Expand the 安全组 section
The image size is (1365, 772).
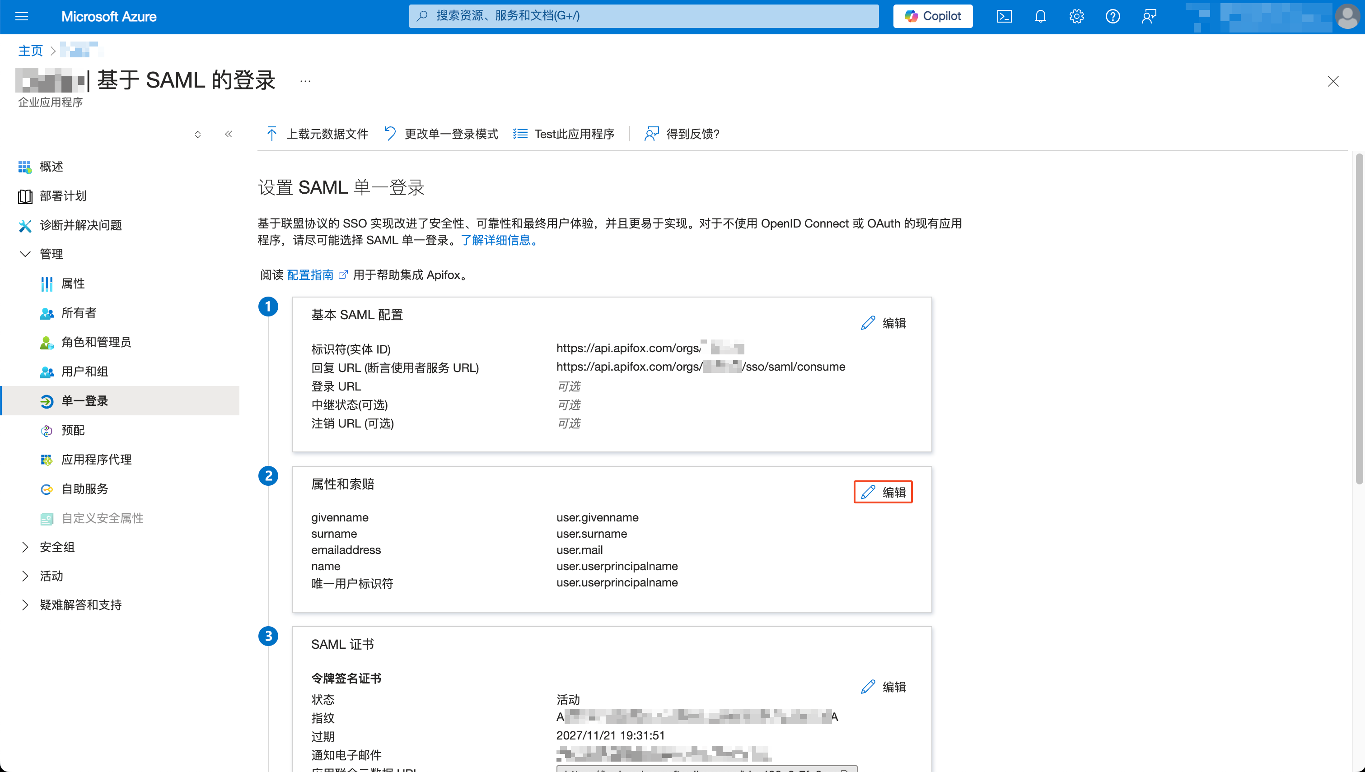click(57, 547)
